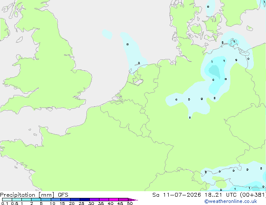The height and width of the screenshot is (205, 266).
Task: Click the 'GFS' model label
Action: pyautogui.click(x=63, y=195)
